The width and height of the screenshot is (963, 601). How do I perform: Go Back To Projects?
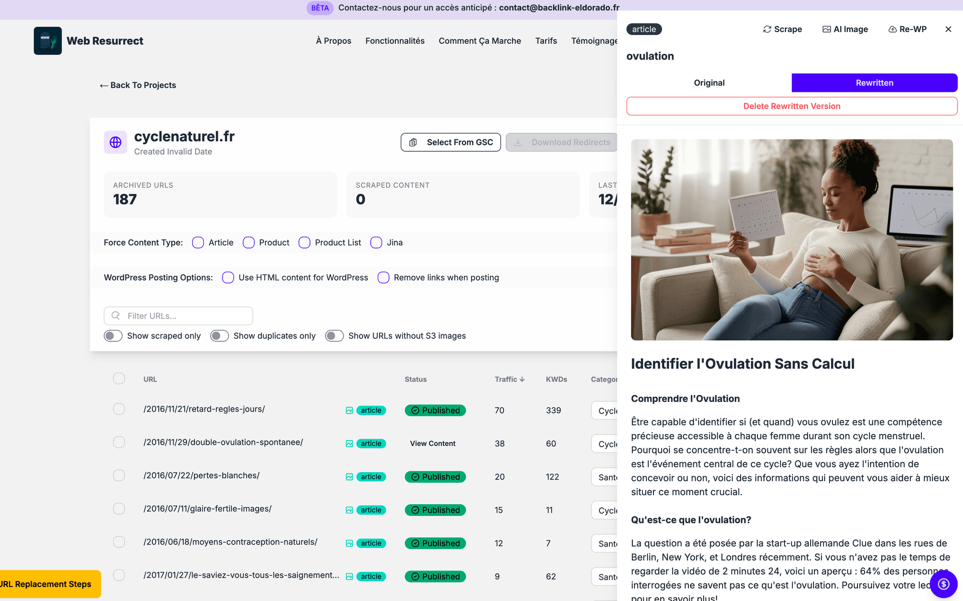coord(137,85)
